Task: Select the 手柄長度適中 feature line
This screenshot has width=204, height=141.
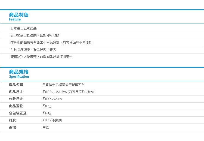Action: pos(33,50)
